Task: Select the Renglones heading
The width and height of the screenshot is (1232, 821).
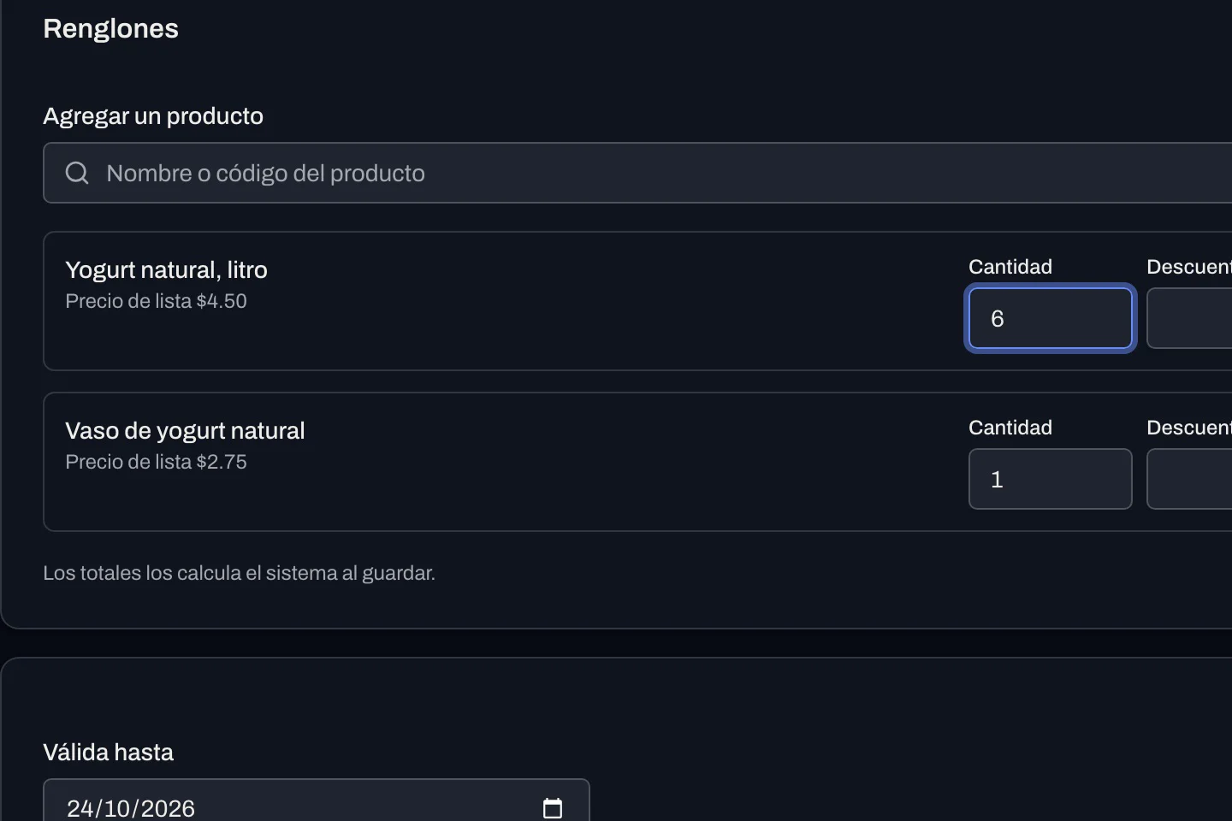Action: pos(111,28)
